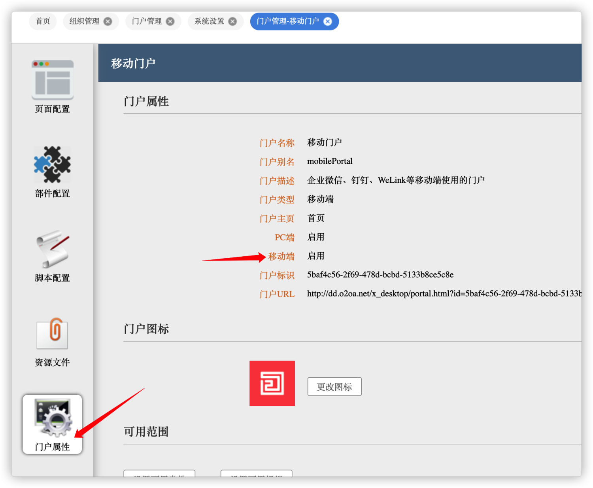This screenshot has height=488, width=593.
Task: Click the mobilePortal alias value
Action: (x=330, y=161)
